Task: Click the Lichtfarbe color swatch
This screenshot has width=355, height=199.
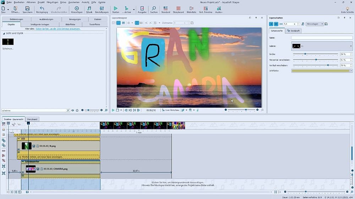Action: point(320,71)
